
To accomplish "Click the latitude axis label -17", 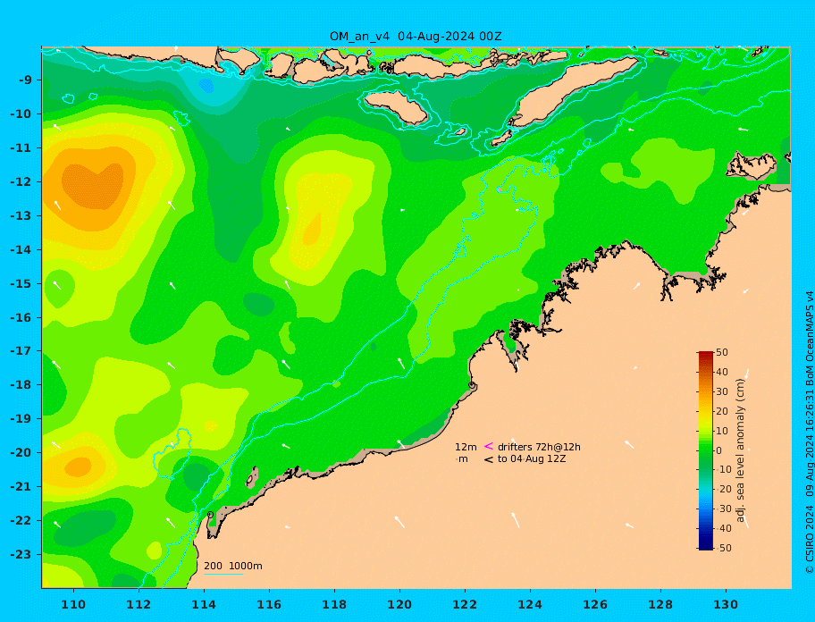I will click(x=21, y=350).
